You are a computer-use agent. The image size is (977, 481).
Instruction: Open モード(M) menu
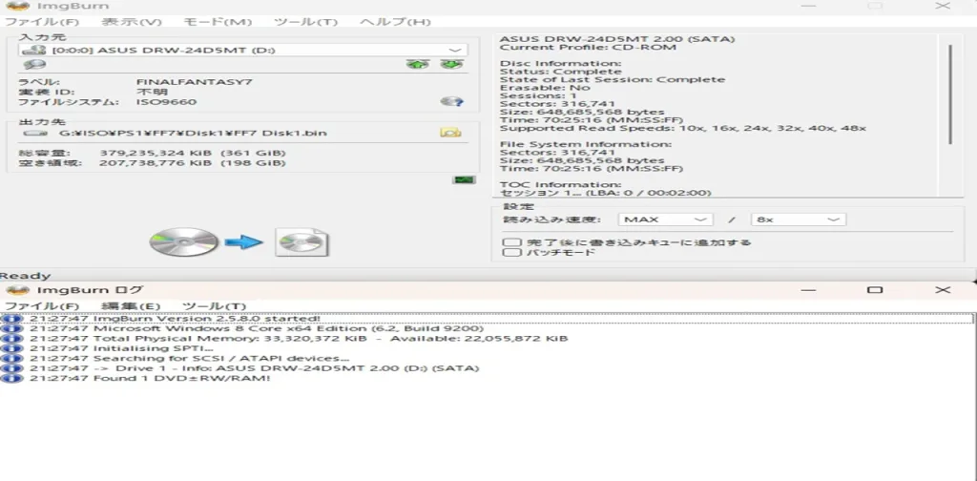218,22
